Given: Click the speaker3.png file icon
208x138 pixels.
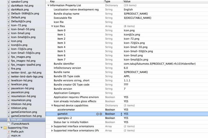Looking at the screenshot, I should [9, 2].
